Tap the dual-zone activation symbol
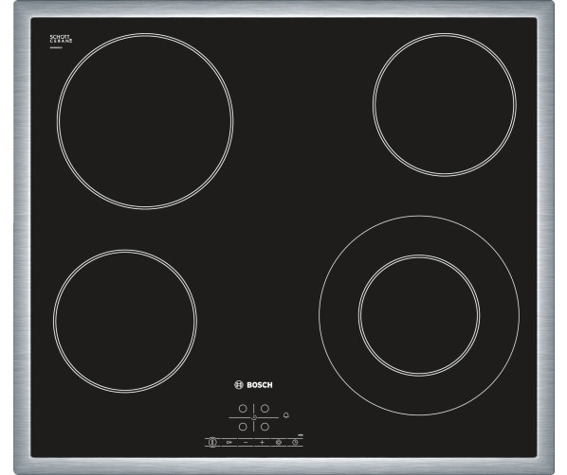567x475 pixels. 279,442
